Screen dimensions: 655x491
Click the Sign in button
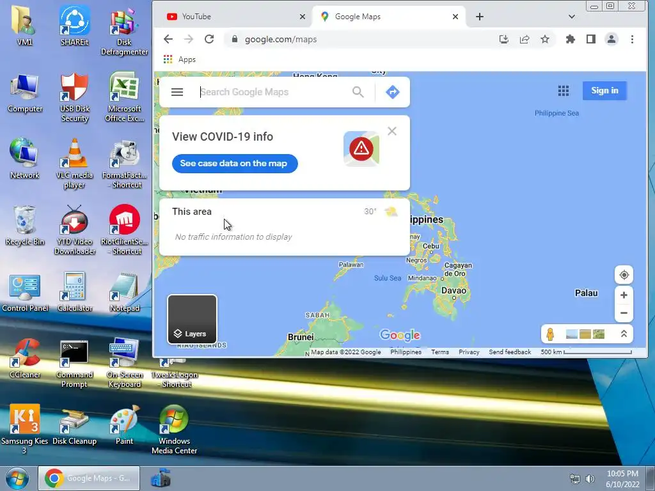pos(604,91)
